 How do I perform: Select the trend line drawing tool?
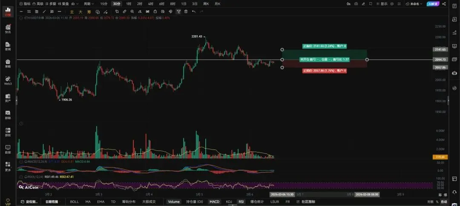(44, 11)
